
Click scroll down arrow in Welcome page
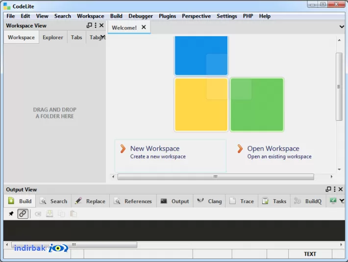(x=339, y=169)
